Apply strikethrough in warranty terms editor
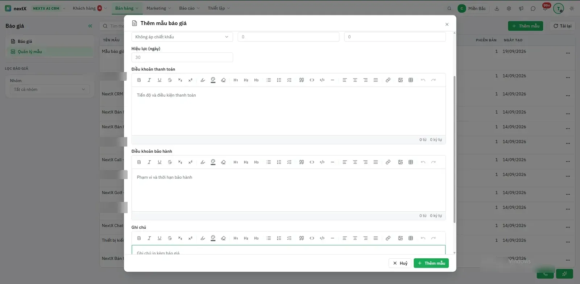The height and width of the screenshot is (284, 580). point(170,162)
